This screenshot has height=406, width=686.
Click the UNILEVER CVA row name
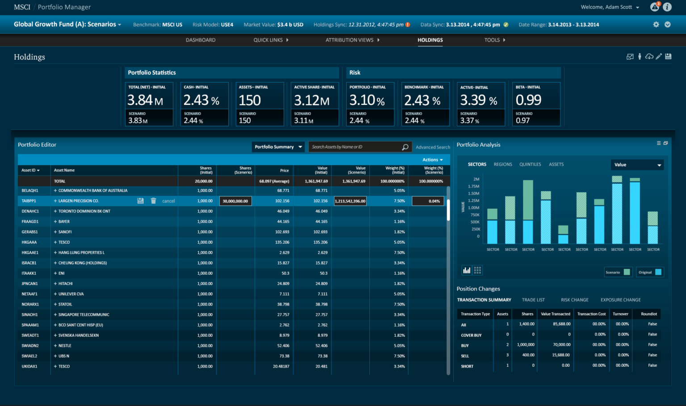(71, 294)
